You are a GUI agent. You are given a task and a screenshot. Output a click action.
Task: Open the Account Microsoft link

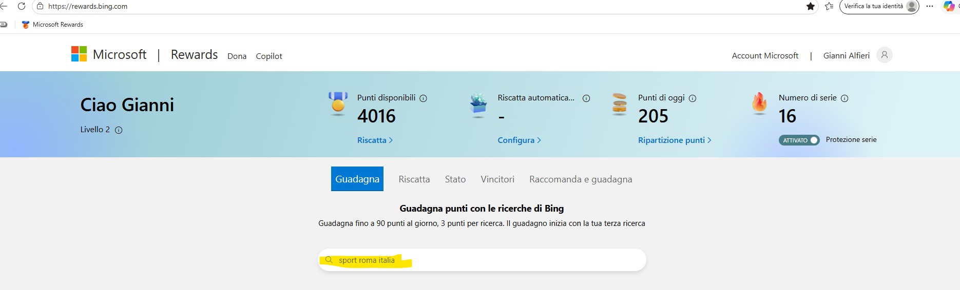pyautogui.click(x=765, y=55)
